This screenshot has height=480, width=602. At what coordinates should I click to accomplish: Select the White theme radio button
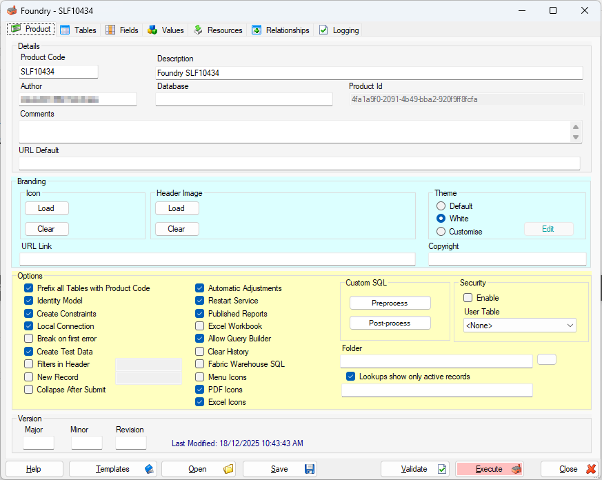point(441,219)
